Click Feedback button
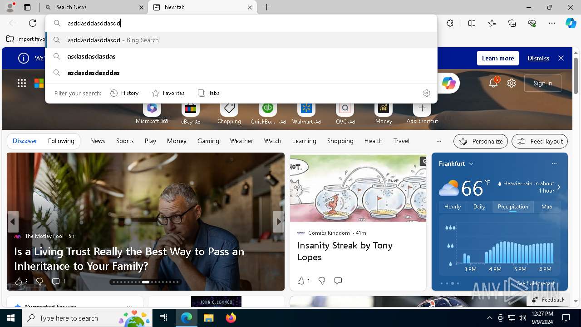This screenshot has height=327, width=581. click(548, 300)
